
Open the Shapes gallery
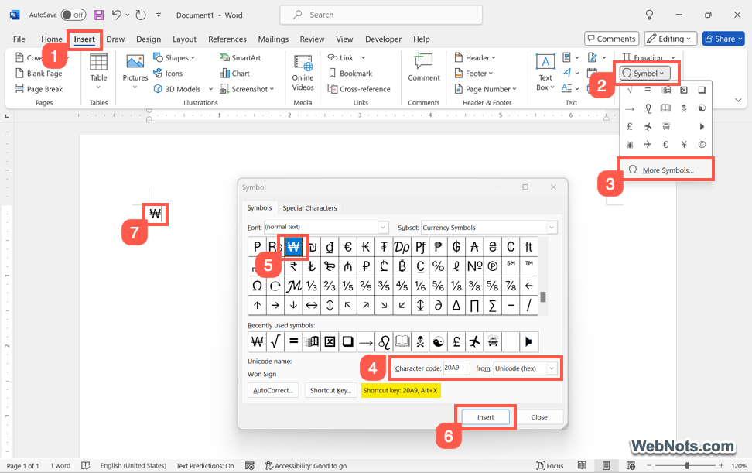point(174,57)
